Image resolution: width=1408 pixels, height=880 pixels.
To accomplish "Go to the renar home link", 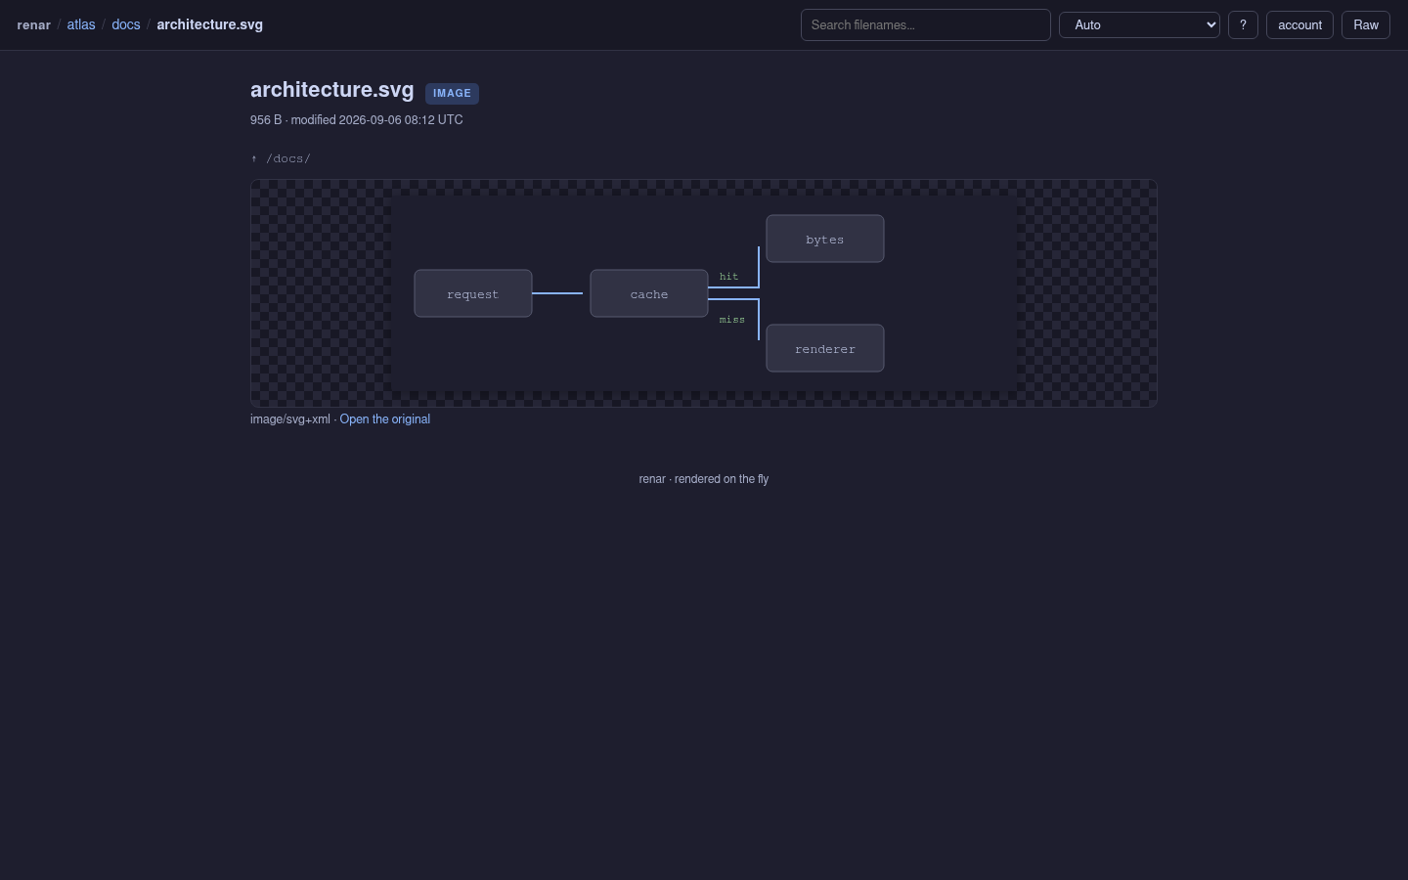I will coord(34,24).
